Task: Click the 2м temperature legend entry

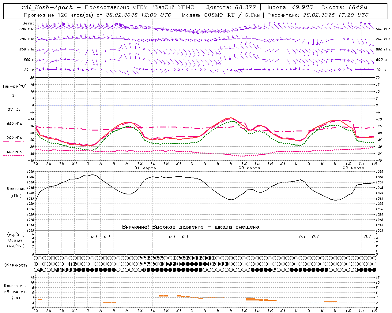Action: click(x=14, y=96)
